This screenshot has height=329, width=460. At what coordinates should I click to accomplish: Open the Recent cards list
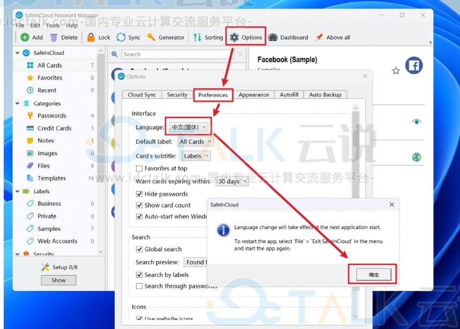pos(55,90)
